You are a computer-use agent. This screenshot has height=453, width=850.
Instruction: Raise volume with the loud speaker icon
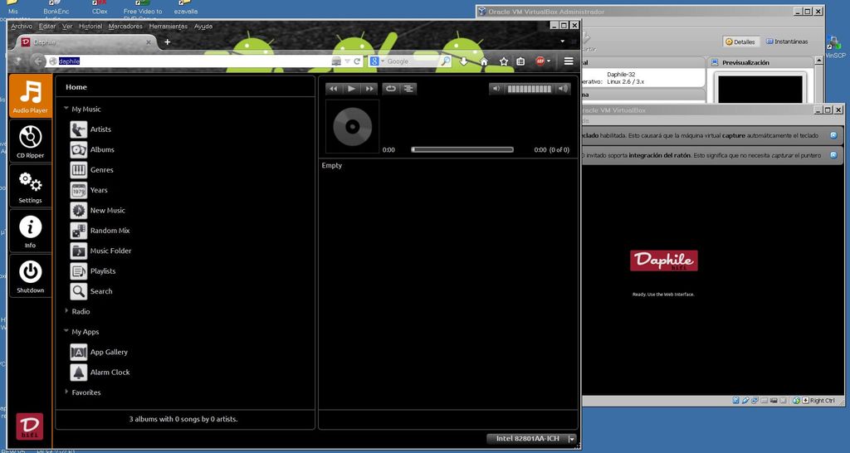coord(564,89)
